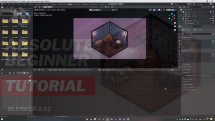Add a new vertex group with plus button
The height and width of the screenshot is (121, 215).
click(x=213, y=41)
